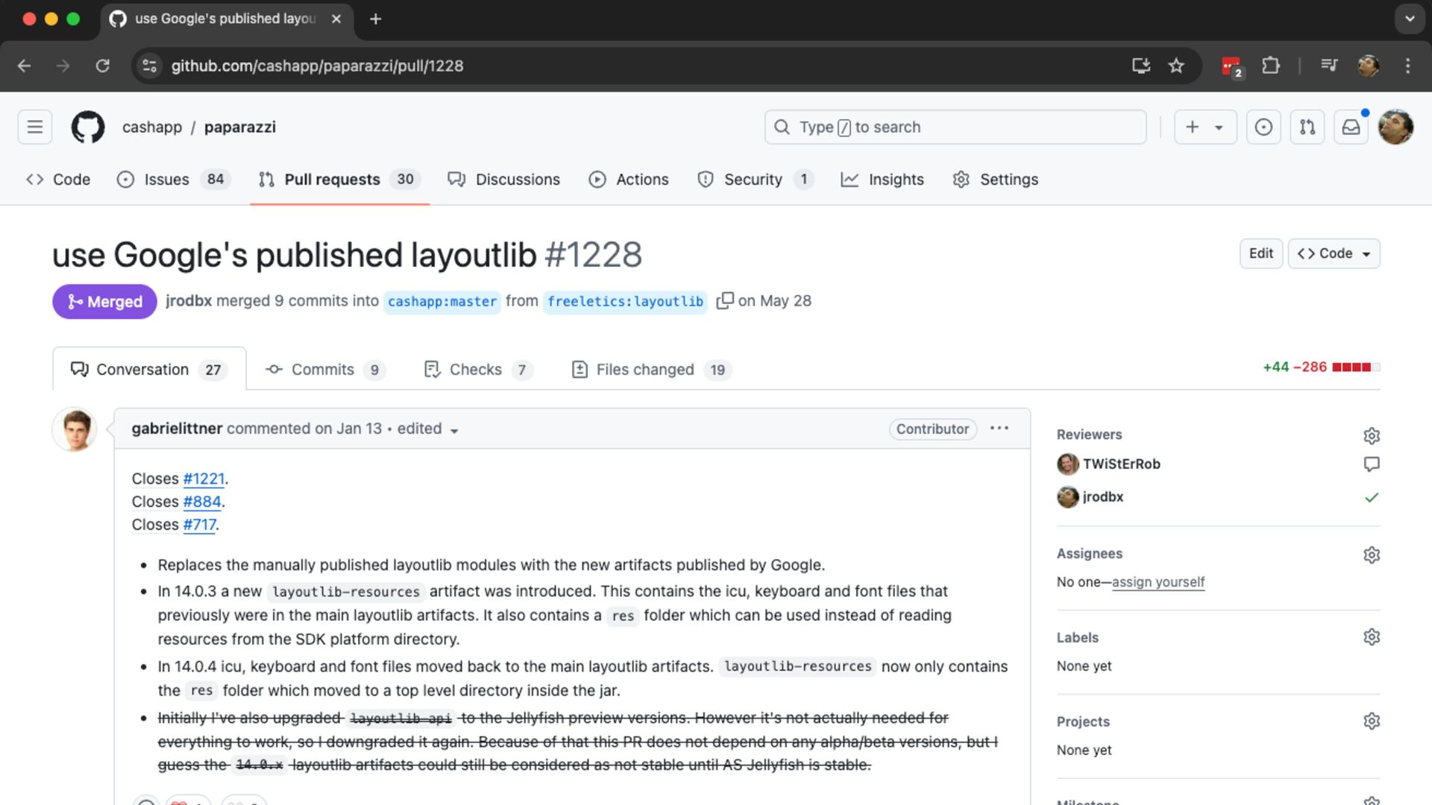Click assign yourself link
Screen dimensions: 1432x805
click(1158, 582)
